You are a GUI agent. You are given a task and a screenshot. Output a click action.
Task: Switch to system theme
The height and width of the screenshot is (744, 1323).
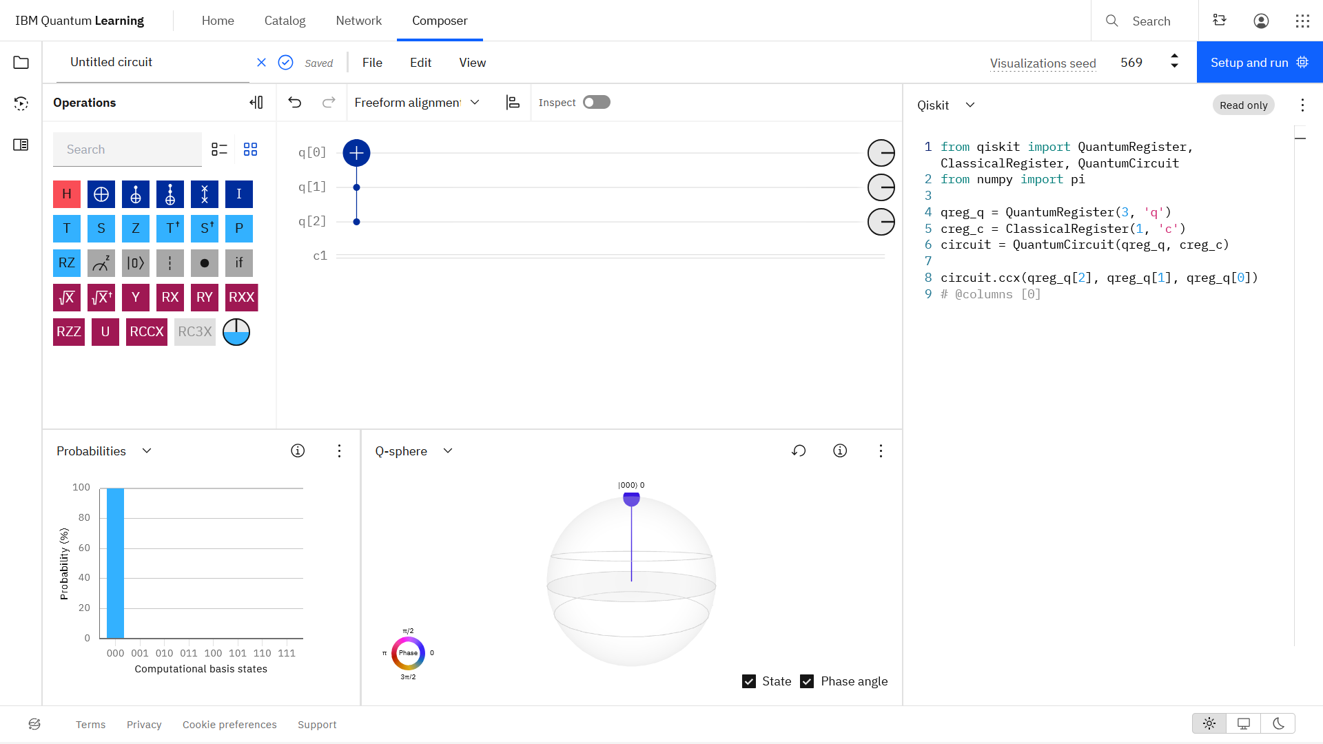click(x=1244, y=723)
